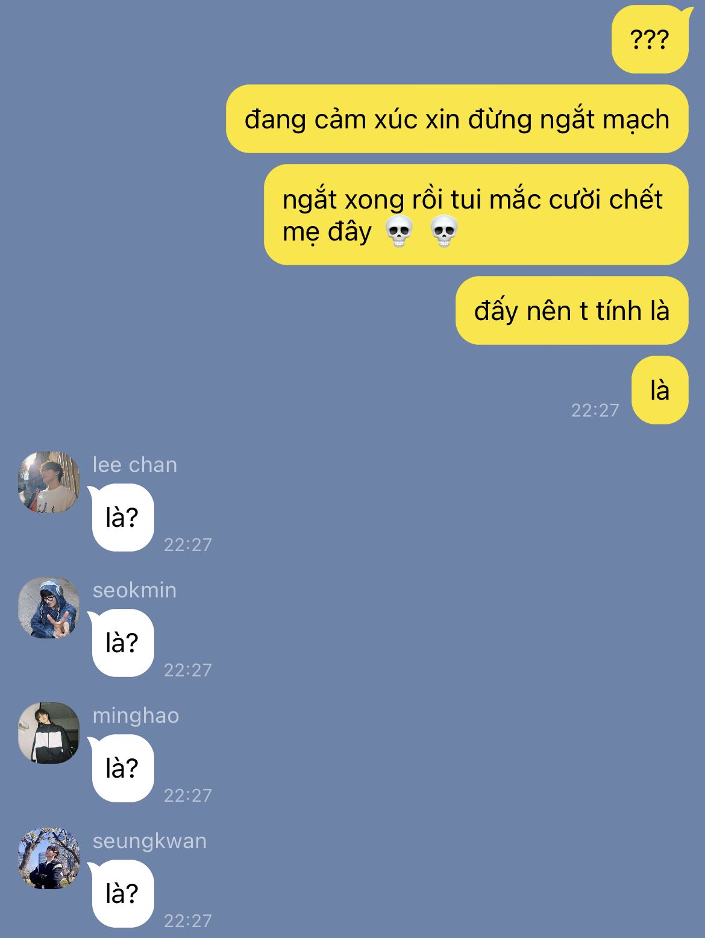Click the 22:27 timestamp beside yellow 'là'
Viewport: 705px width, 938px height.
[595, 411]
